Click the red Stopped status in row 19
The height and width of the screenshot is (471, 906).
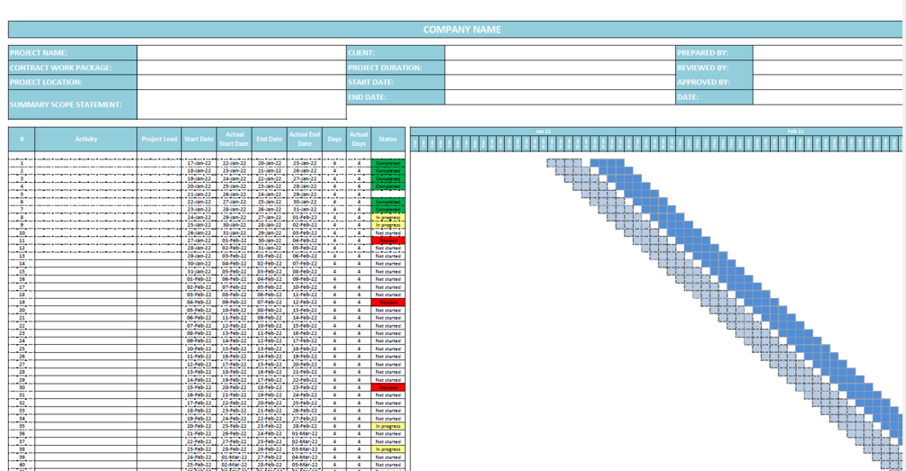pyautogui.click(x=388, y=303)
